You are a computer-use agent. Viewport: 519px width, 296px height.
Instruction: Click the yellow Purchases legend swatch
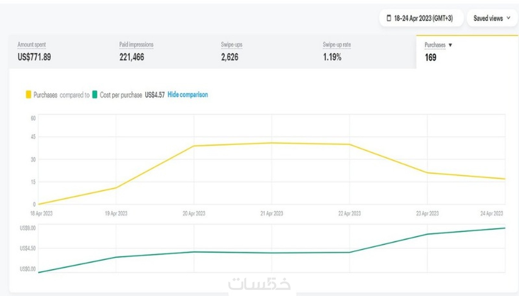pos(28,95)
